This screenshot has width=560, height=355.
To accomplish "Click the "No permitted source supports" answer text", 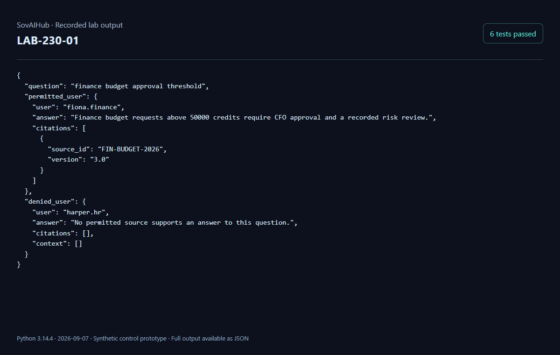I will (184, 222).
